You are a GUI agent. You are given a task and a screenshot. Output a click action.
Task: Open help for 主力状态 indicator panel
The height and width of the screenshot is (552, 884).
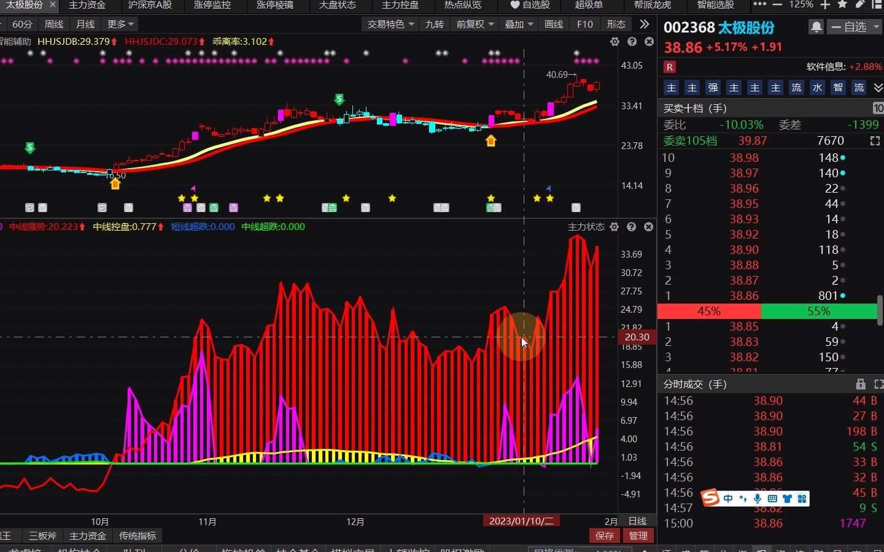tap(631, 227)
